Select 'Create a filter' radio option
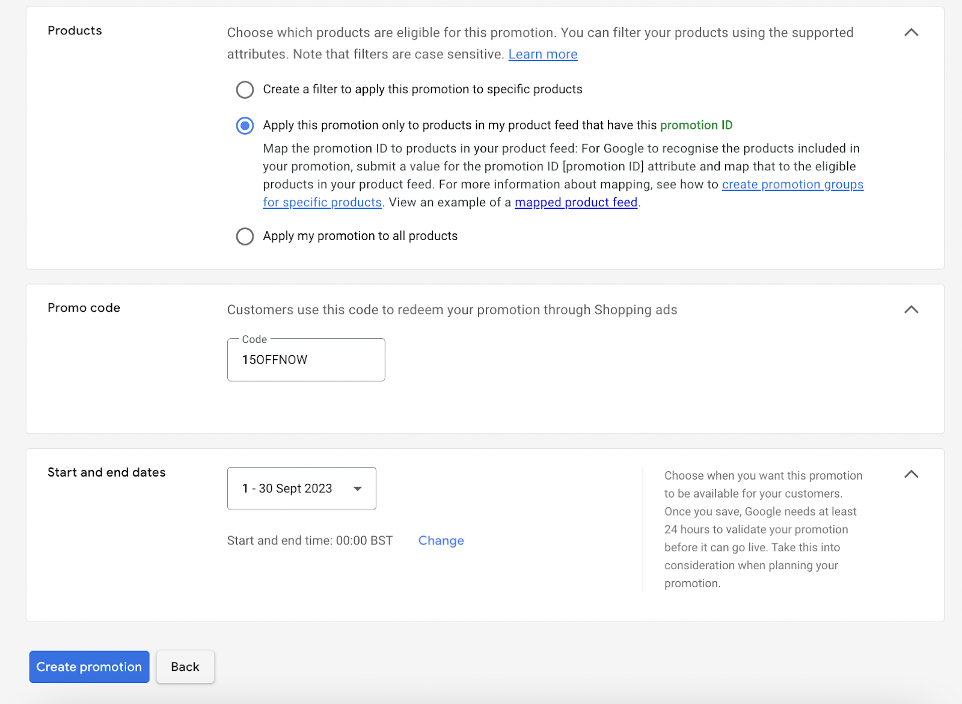The image size is (962, 704). pyautogui.click(x=245, y=90)
